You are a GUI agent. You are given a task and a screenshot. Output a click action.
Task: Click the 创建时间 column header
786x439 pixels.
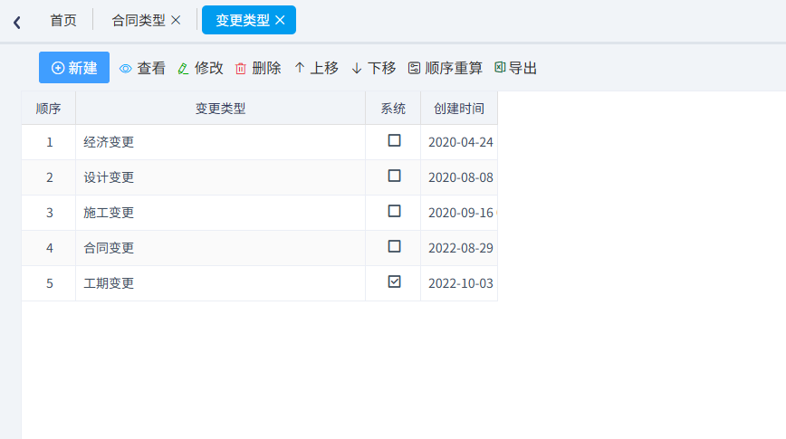point(459,109)
